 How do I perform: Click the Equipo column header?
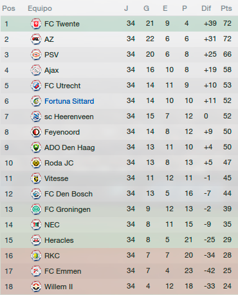tap(40, 8)
